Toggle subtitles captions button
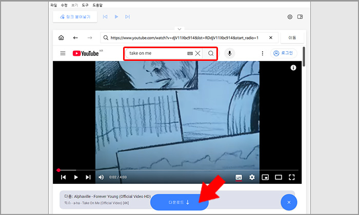Screen dimensions: 359x215 239,177
